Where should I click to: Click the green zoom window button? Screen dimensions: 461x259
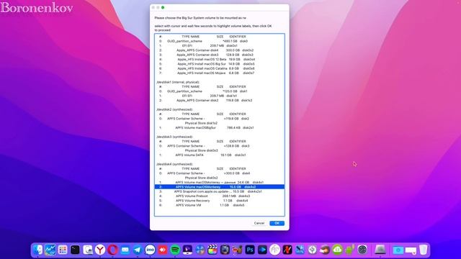tap(163, 7)
